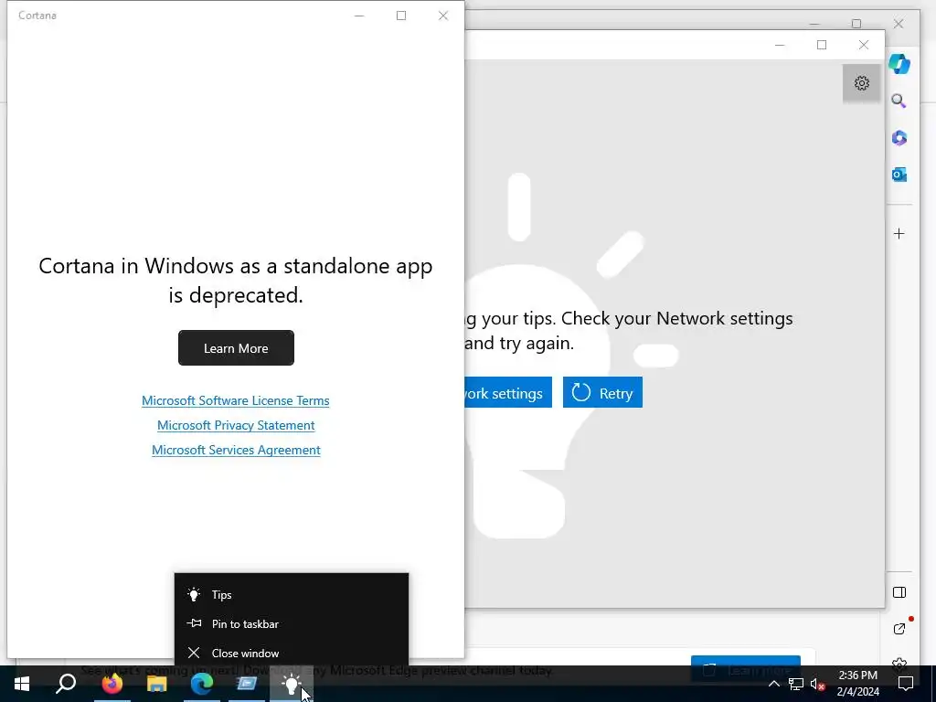Open Search icon in Edge sidebar
Viewport: 936px width, 702px height.
899,101
